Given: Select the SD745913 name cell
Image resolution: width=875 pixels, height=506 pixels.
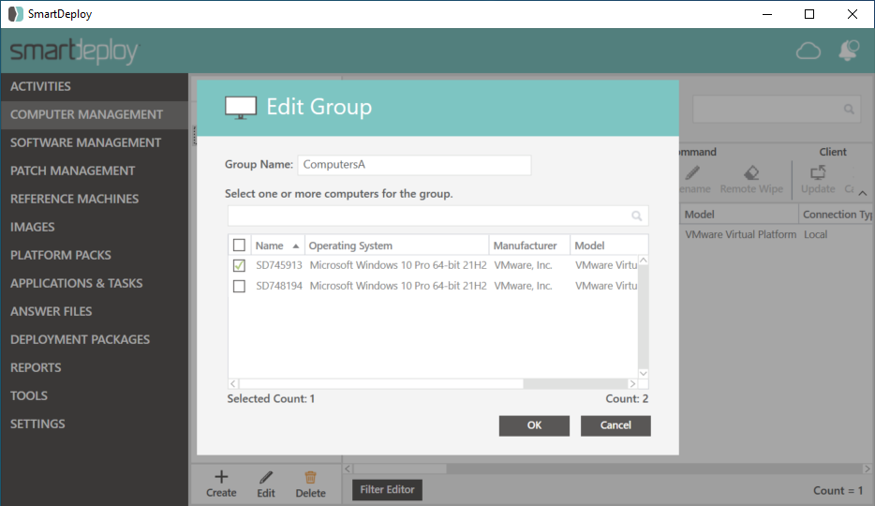Looking at the screenshot, I should point(279,265).
